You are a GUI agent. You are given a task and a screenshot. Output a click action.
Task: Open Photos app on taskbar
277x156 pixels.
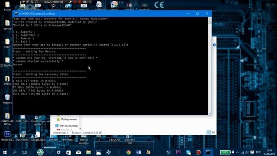click(x=99, y=152)
